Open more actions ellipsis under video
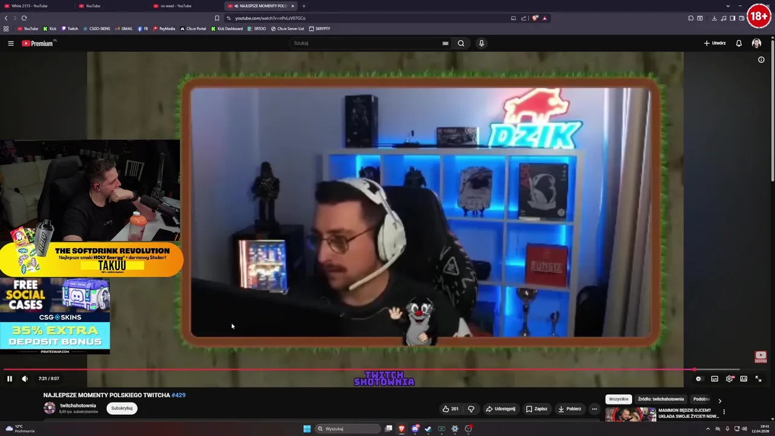 tap(594, 409)
